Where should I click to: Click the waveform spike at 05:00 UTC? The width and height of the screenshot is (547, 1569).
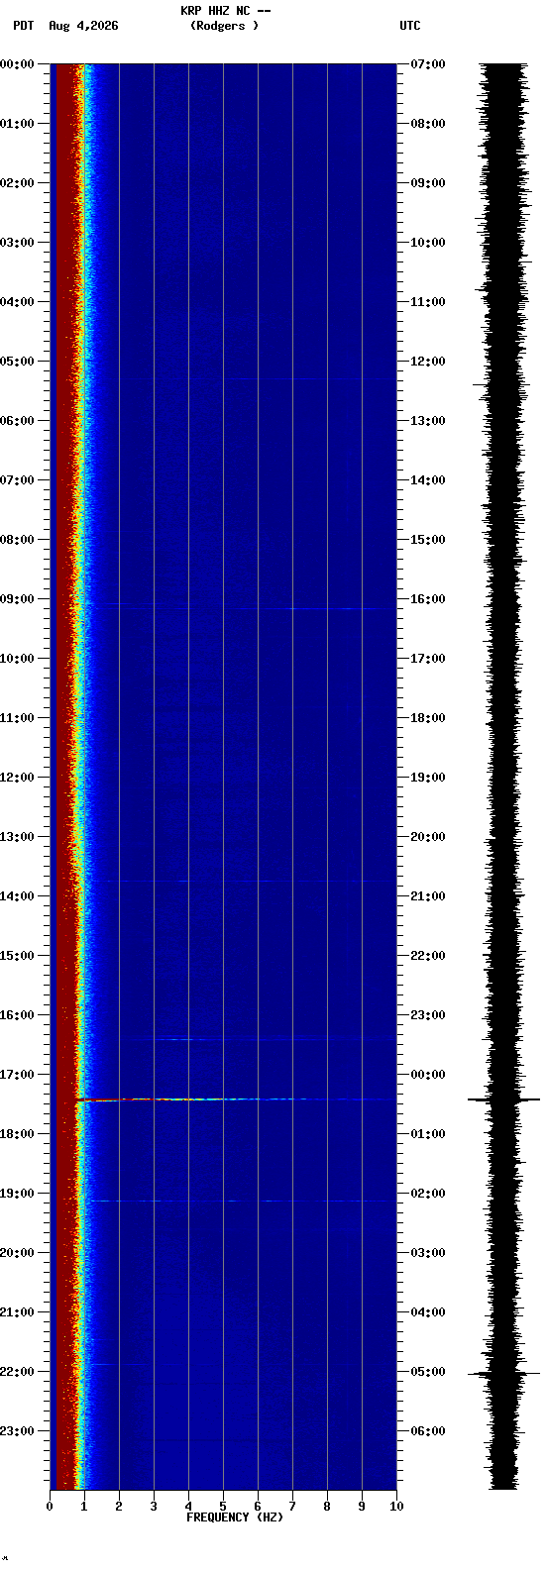pos(504,1373)
